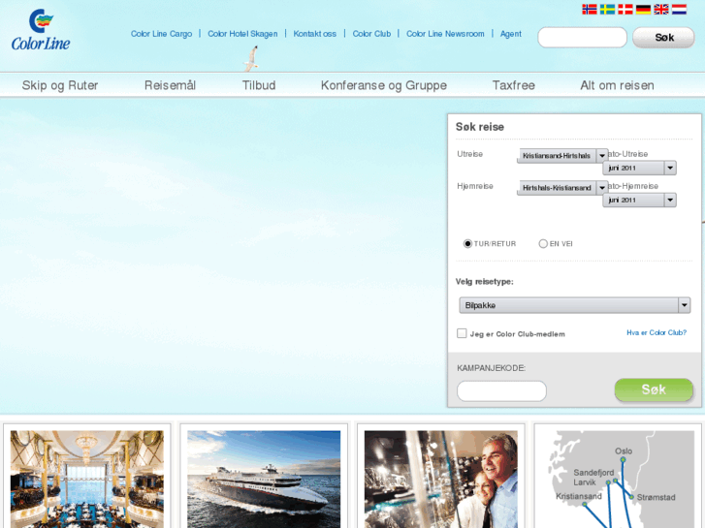Open Konferanse og Gruppe menu

tap(384, 85)
